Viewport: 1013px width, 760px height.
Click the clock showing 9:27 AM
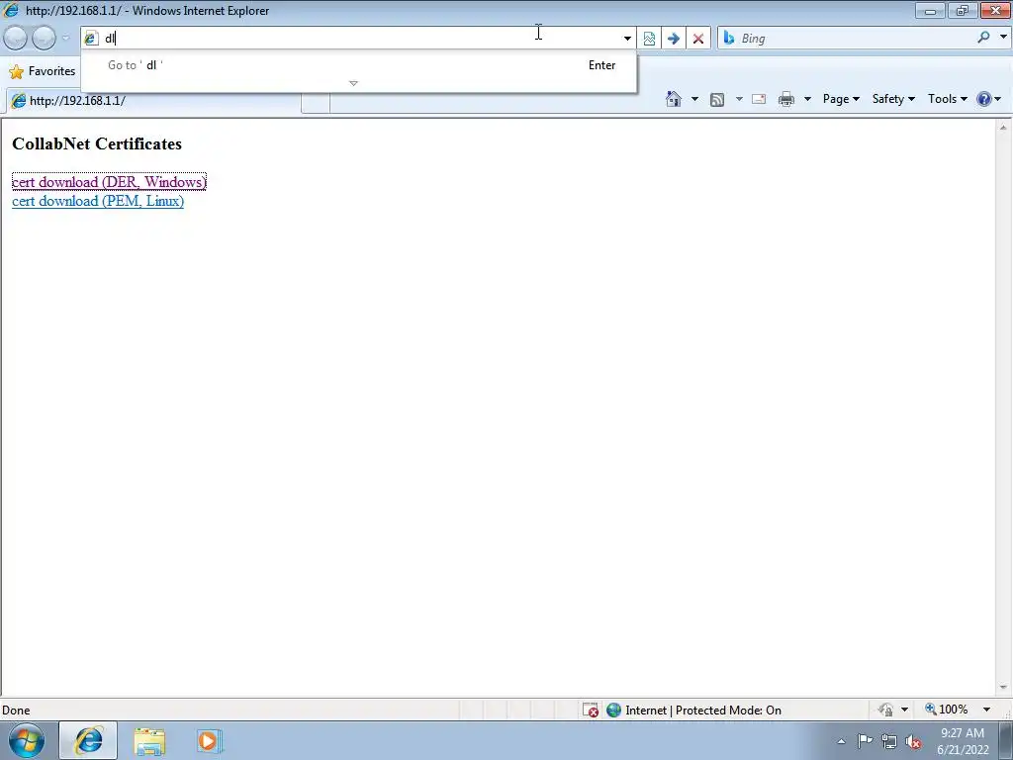pos(963,741)
